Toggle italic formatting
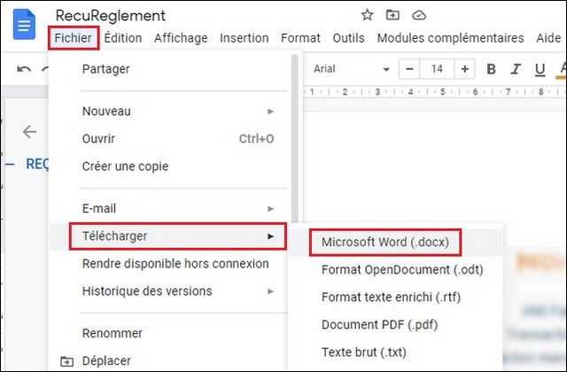 point(516,69)
